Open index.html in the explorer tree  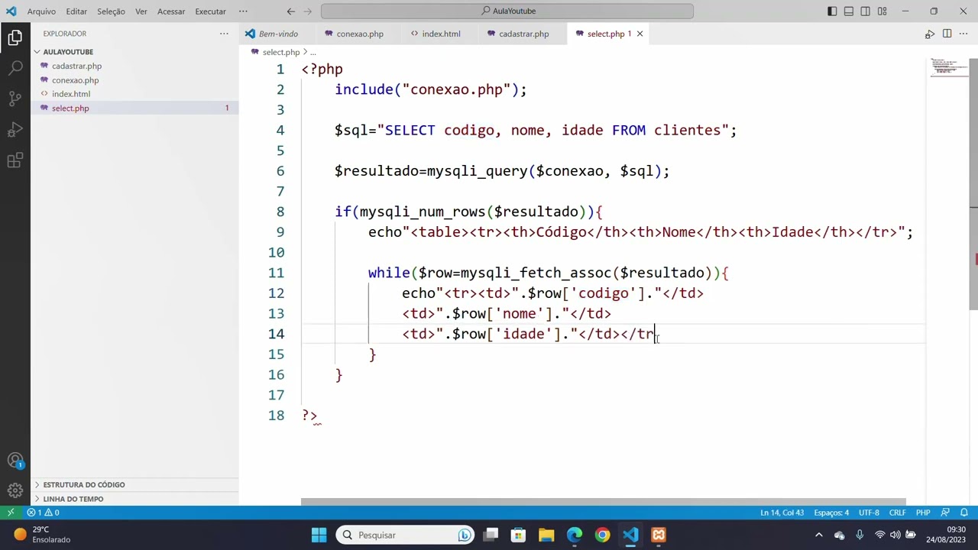tap(71, 94)
